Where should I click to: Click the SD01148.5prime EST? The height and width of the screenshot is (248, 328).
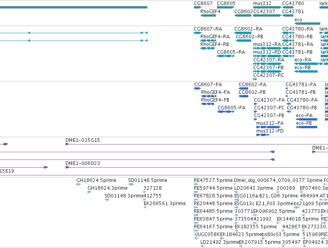pyautogui.click(x=131, y=184)
